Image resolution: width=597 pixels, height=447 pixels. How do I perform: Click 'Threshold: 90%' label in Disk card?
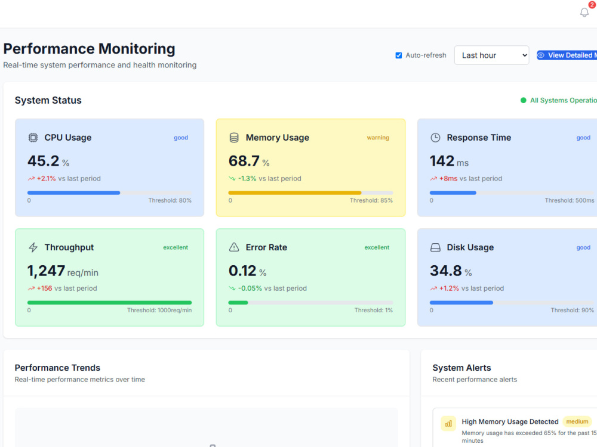click(x=572, y=310)
